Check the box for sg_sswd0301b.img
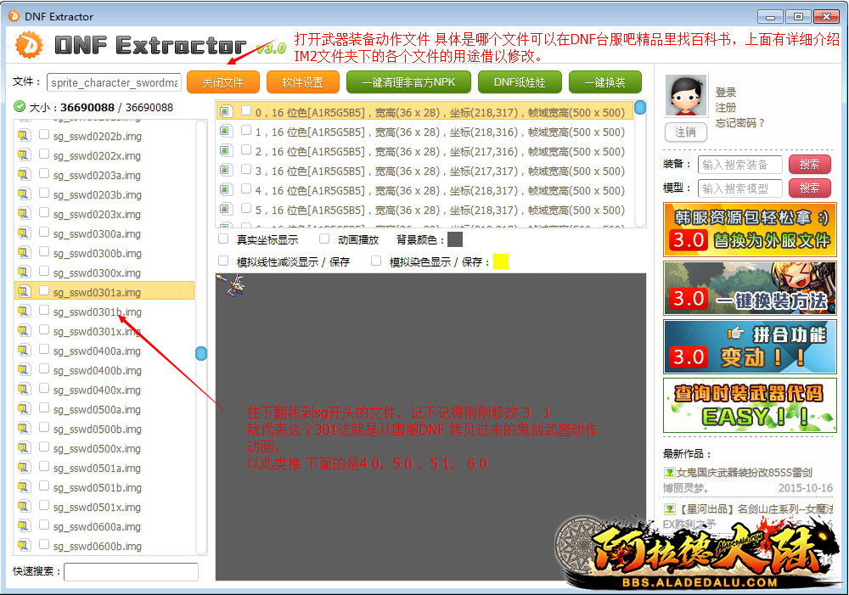The height and width of the screenshot is (595, 849). click(x=44, y=312)
